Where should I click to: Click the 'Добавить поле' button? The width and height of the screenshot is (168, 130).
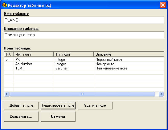(21, 105)
